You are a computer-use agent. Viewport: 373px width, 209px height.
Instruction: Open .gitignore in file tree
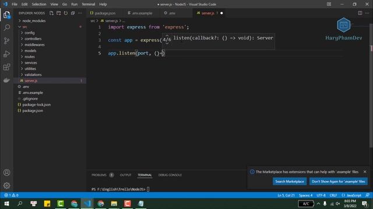pyautogui.click(x=30, y=99)
